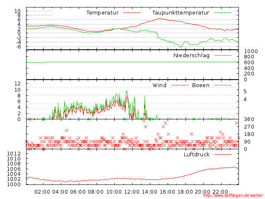This screenshot has height=199, width=265.
Task: Click the 16:00 time axis label
Action: 167,192
